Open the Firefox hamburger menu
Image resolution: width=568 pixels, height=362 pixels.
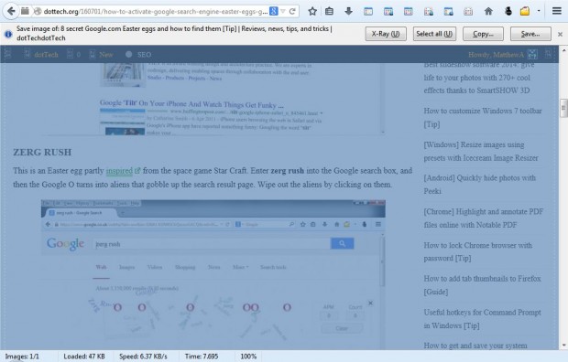pyautogui.click(x=557, y=11)
